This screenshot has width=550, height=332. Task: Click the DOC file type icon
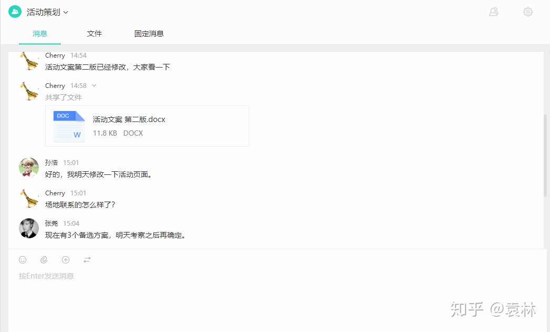click(x=69, y=126)
